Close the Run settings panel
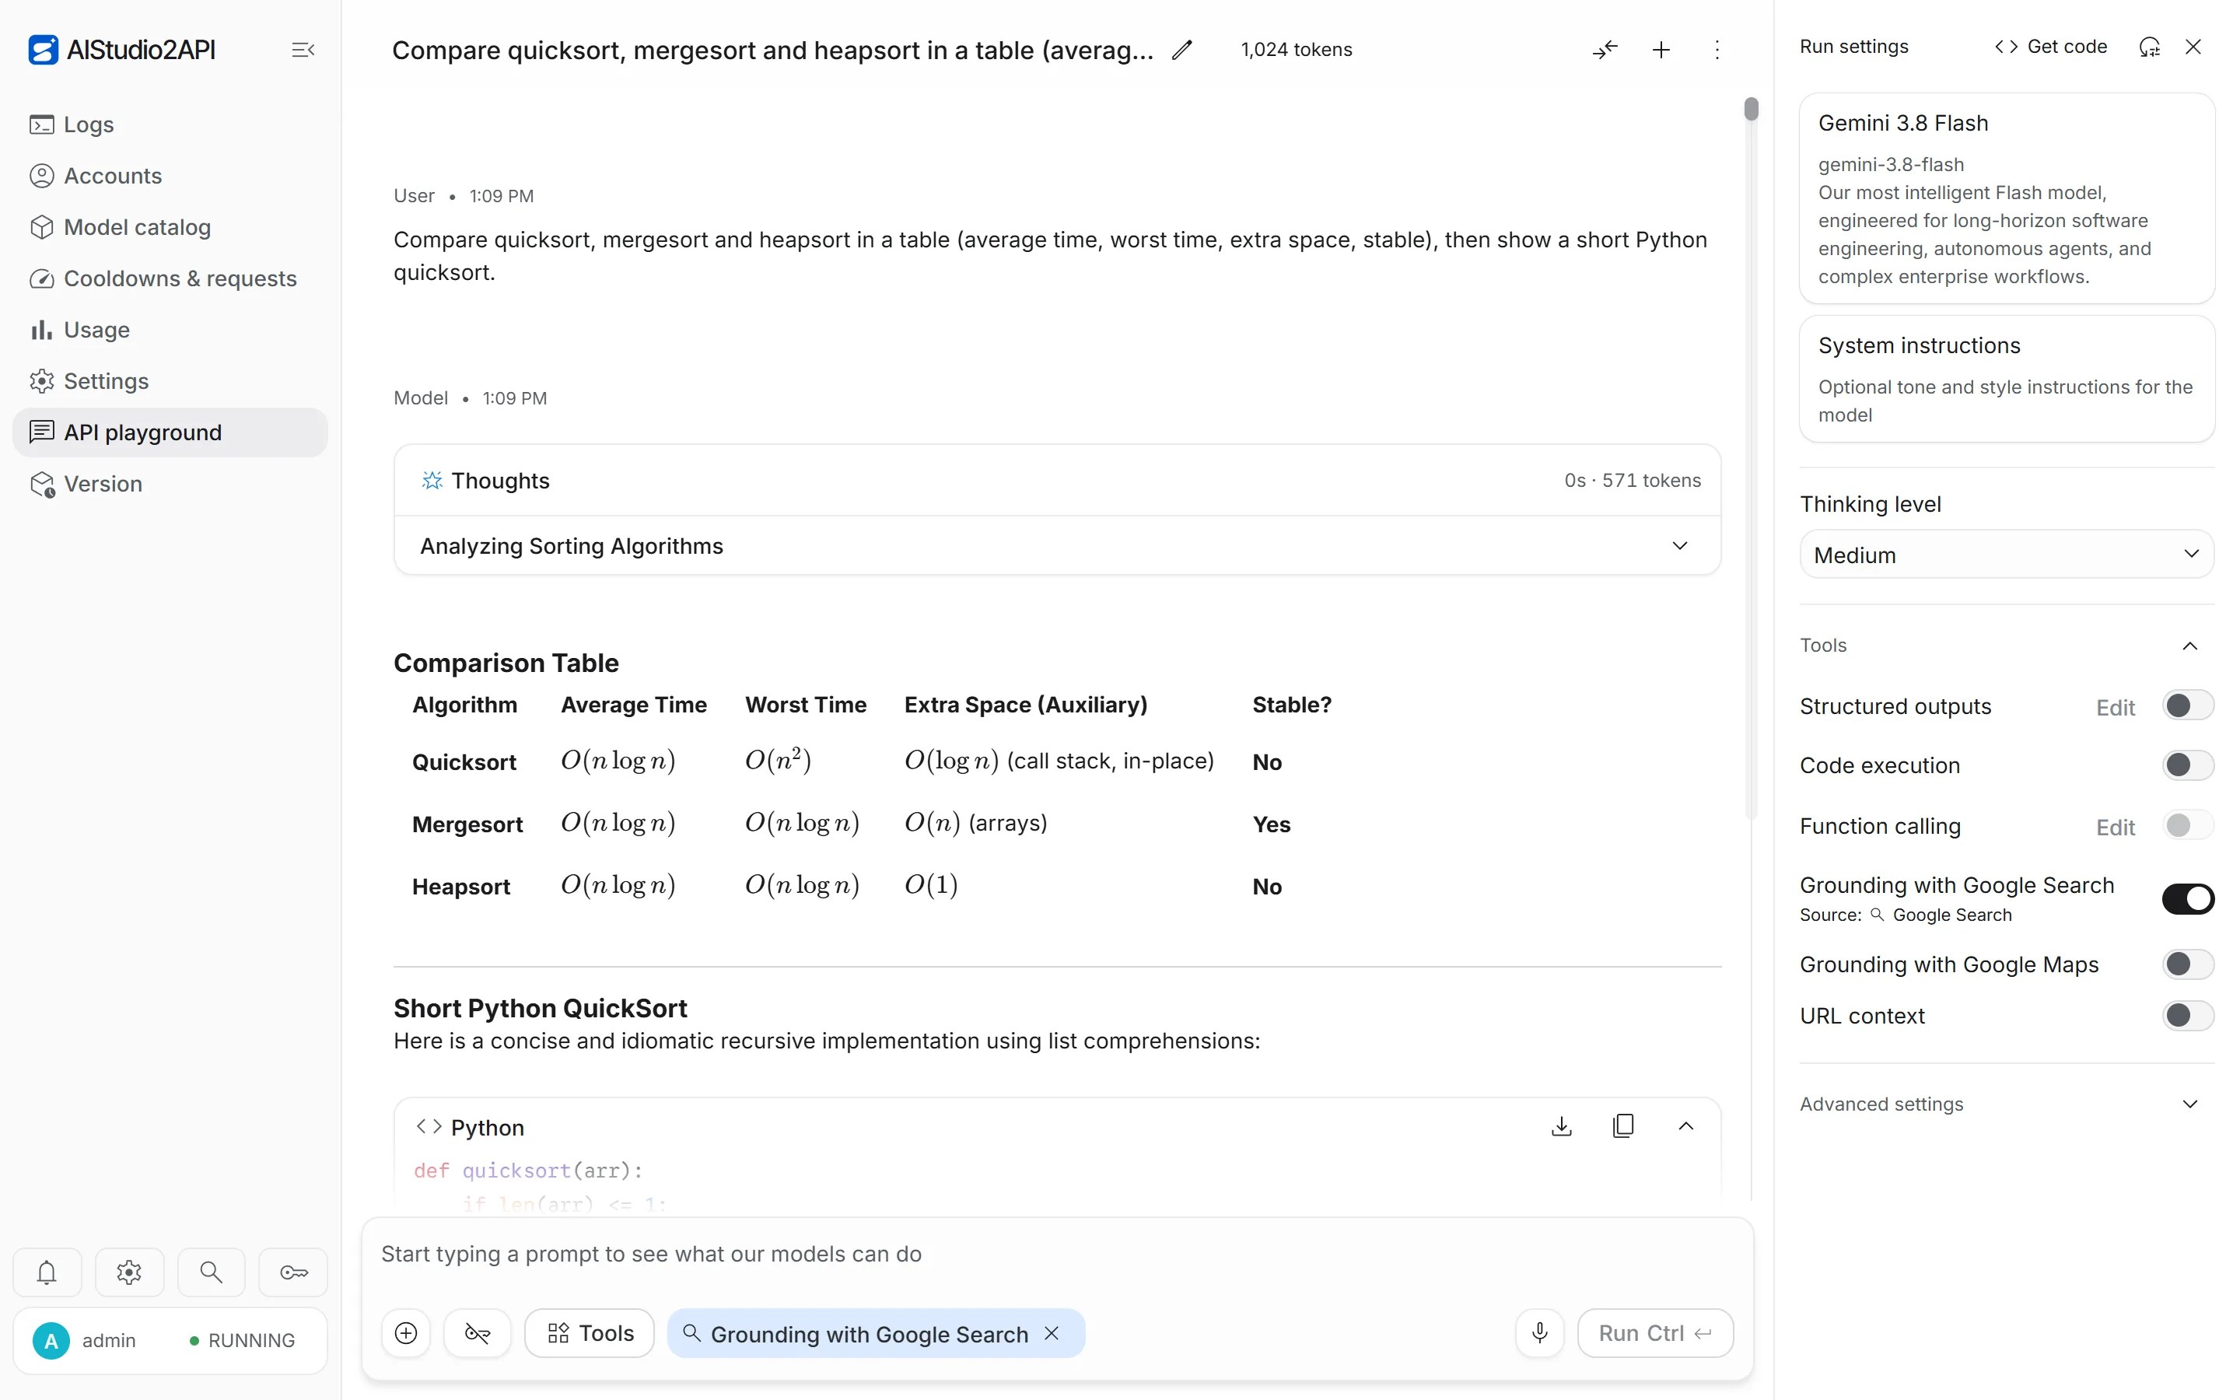 pos(2193,47)
